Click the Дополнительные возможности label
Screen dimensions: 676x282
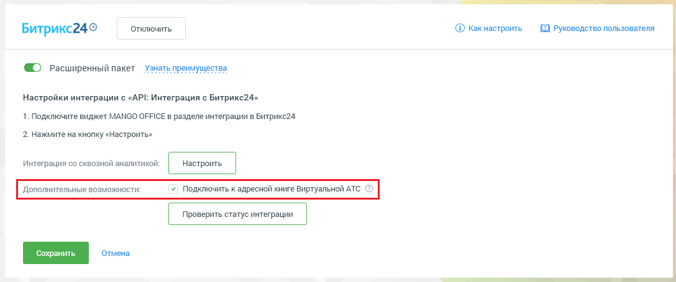[82, 189]
